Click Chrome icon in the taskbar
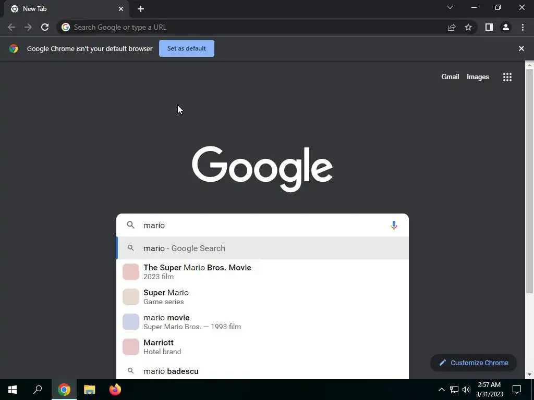534x400 pixels. [x=64, y=390]
